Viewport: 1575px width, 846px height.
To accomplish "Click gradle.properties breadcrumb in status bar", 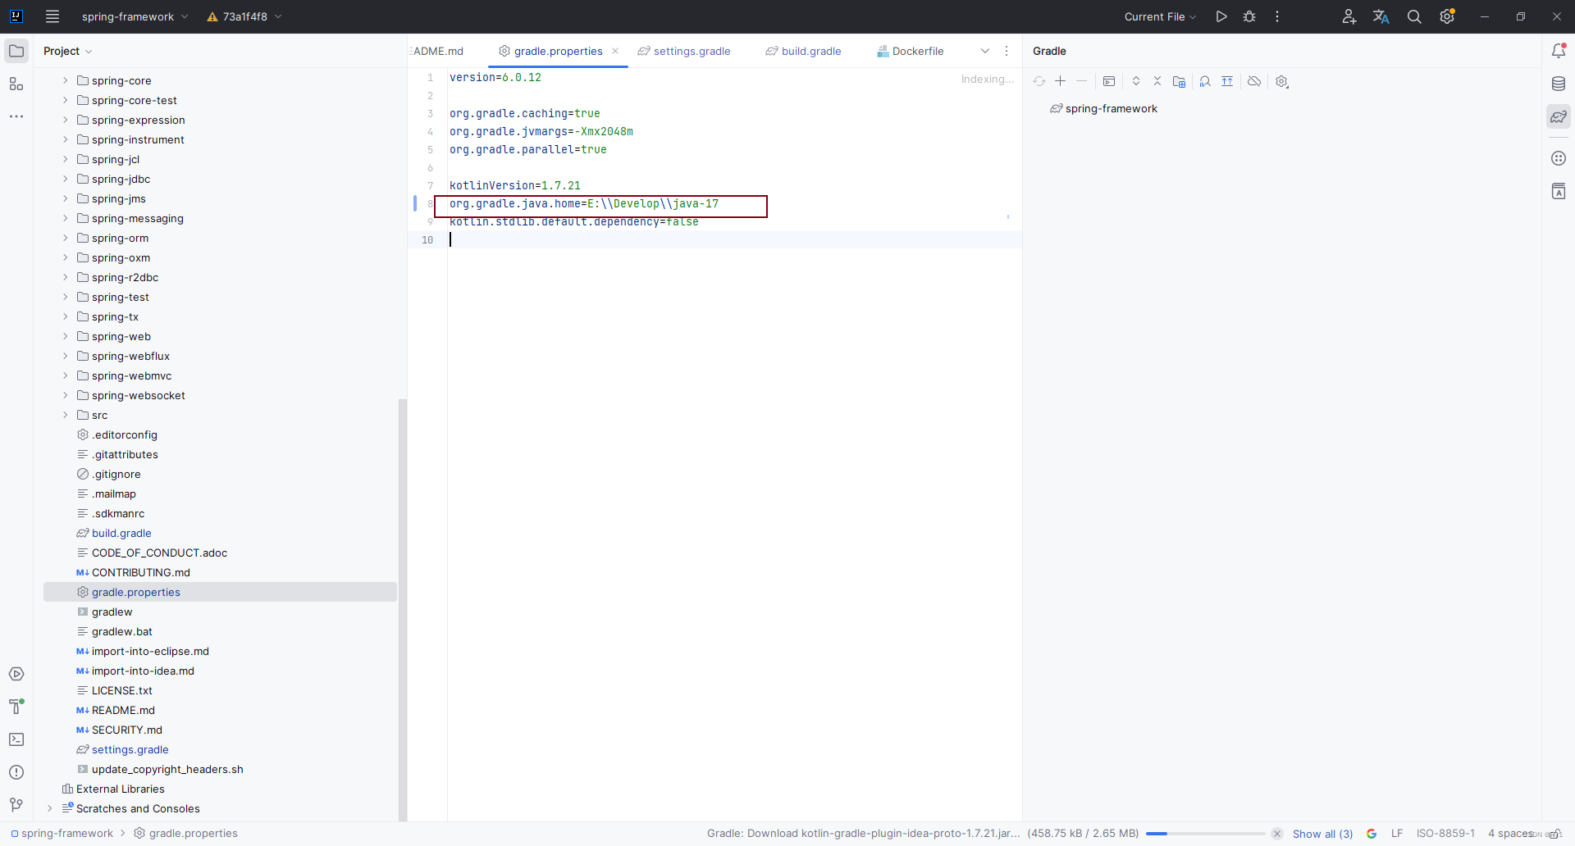I will pyautogui.click(x=186, y=834).
